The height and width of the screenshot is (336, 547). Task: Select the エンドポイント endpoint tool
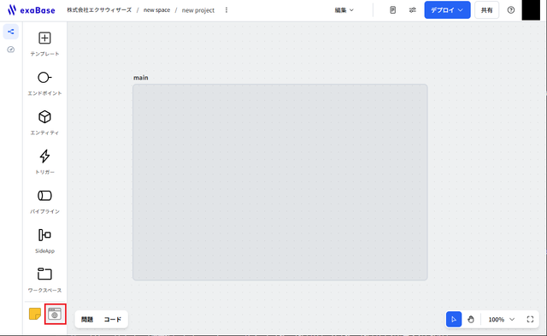pyautogui.click(x=44, y=84)
